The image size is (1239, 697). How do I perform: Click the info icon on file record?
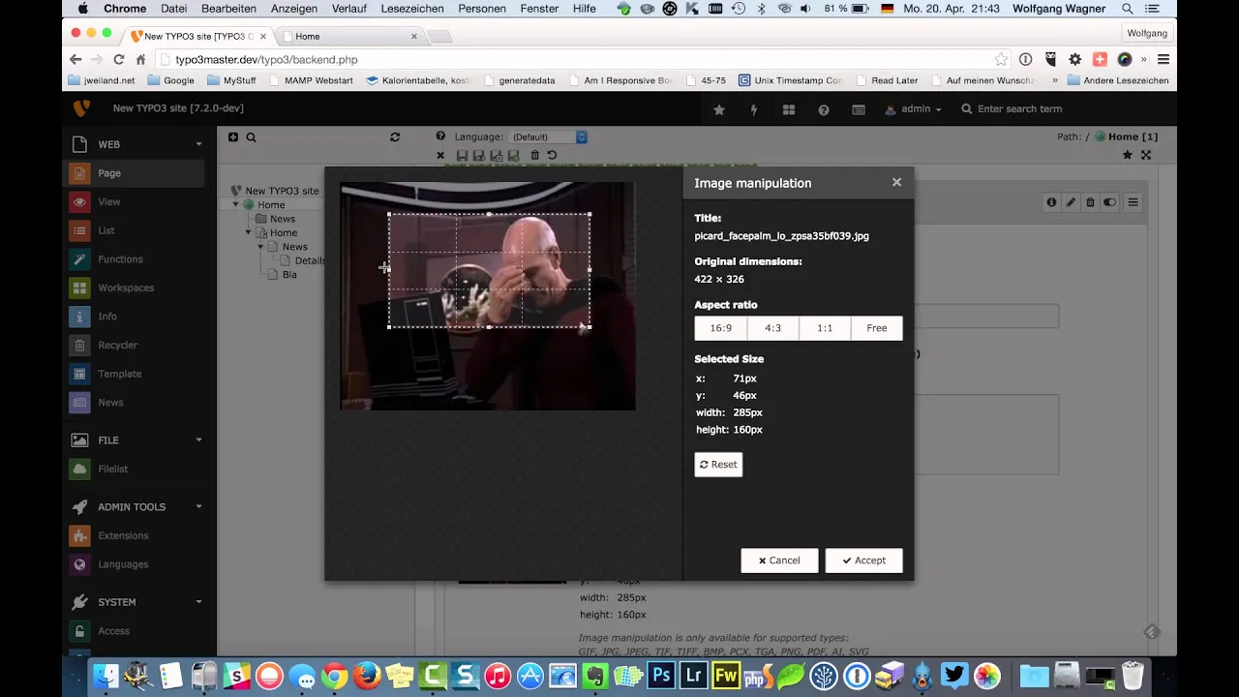point(1051,202)
